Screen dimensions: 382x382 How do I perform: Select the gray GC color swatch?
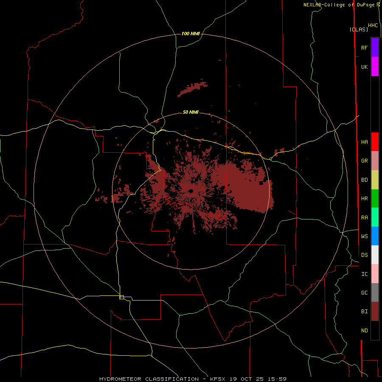pyautogui.click(x=375, y=292)
